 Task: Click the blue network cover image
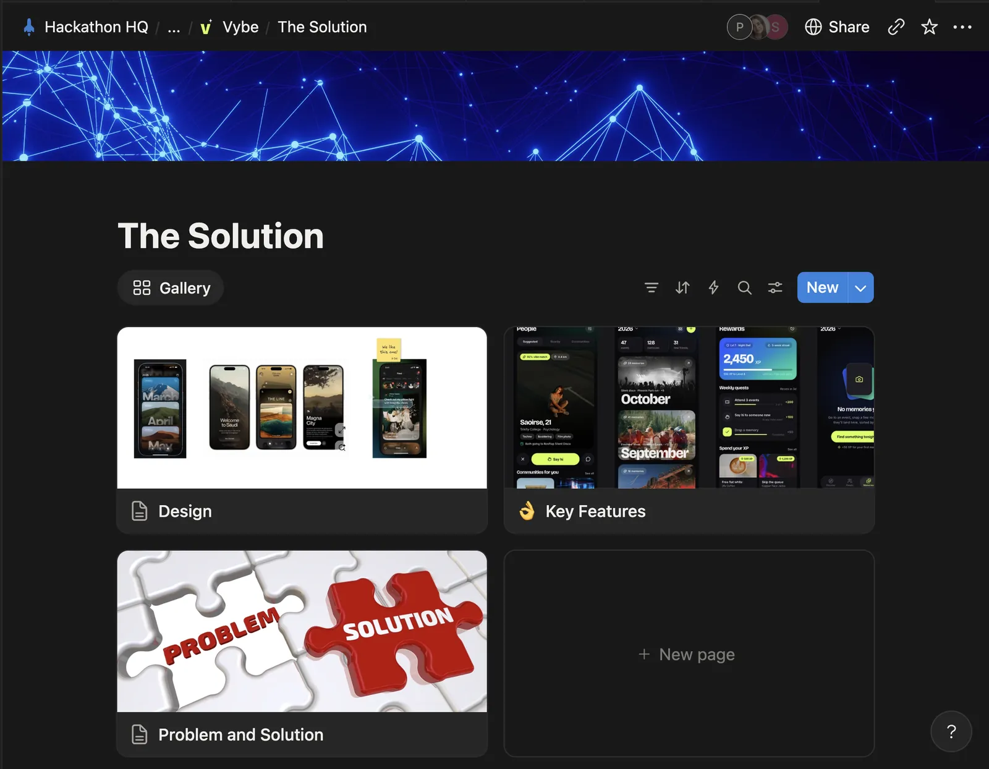494,106
